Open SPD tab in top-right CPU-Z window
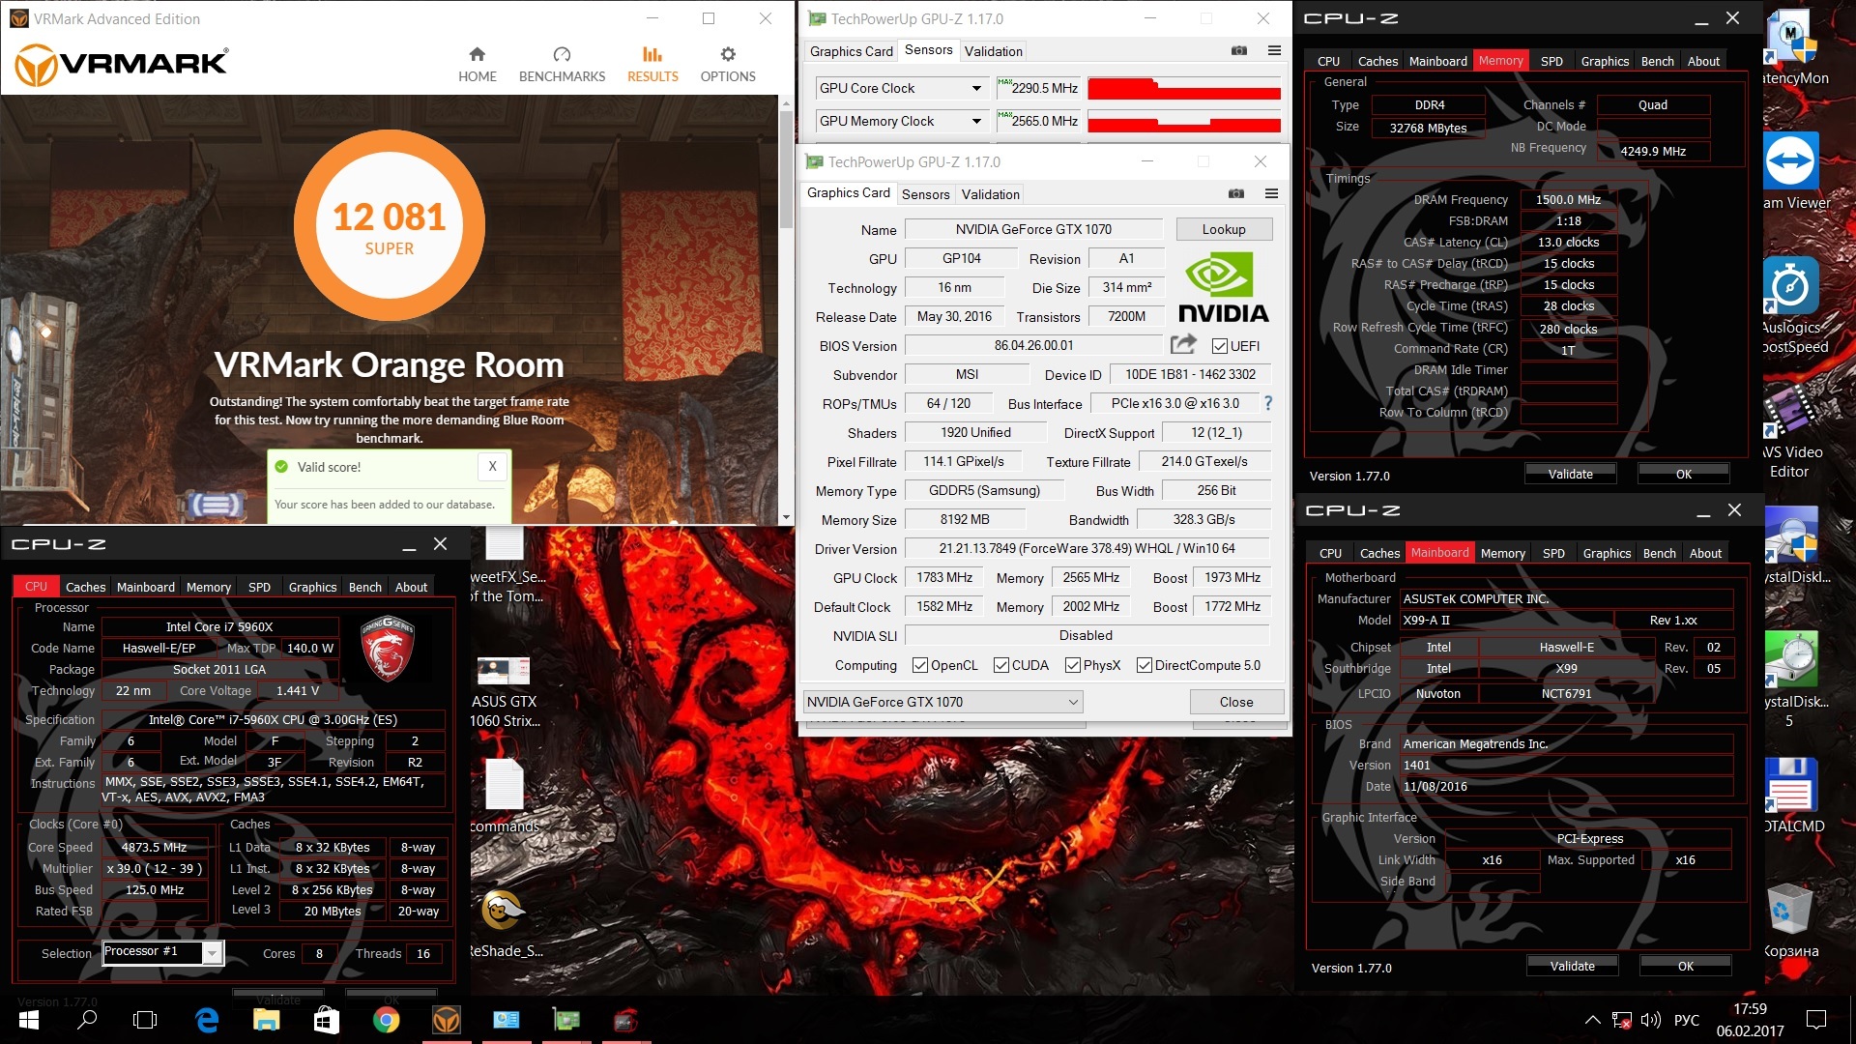Screen dimensions: 1856x1044 1551,61
